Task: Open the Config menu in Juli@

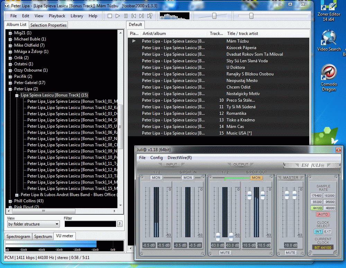Action: tap(157, 158)
